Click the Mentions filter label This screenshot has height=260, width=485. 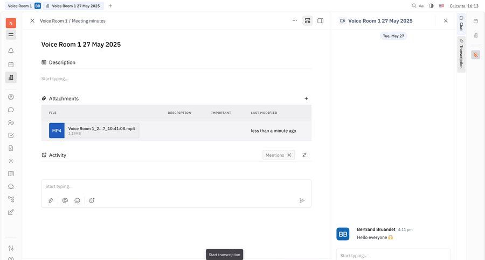click(x=275, y=155)
